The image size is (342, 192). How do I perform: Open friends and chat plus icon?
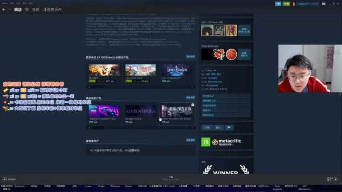336,179
